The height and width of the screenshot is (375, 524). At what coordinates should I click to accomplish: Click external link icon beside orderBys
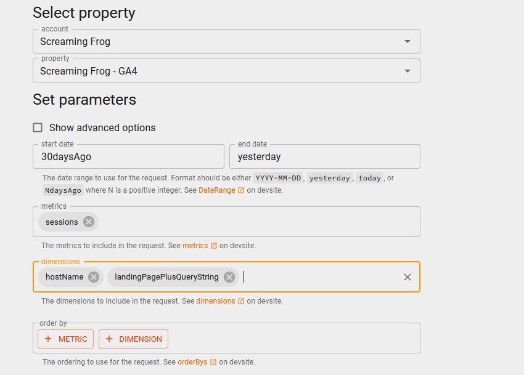[213, 362]
